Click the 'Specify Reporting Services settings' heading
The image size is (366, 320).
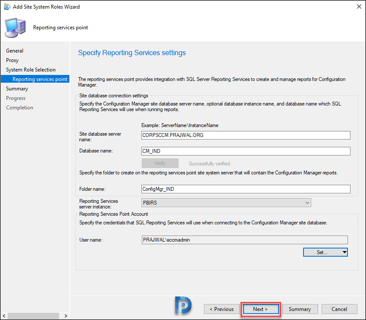(x=132, y=53)
